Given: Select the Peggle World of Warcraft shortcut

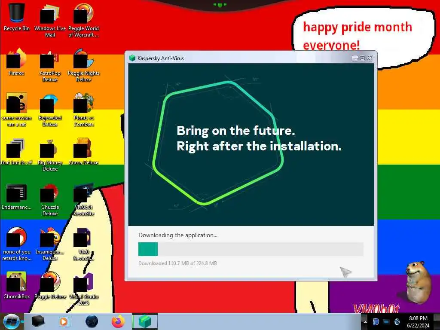Looking at the screenshot, I should (83, 20).
